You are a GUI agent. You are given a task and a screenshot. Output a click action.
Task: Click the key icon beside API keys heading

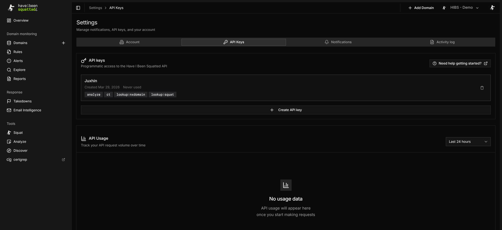click(x=84, y=60)
